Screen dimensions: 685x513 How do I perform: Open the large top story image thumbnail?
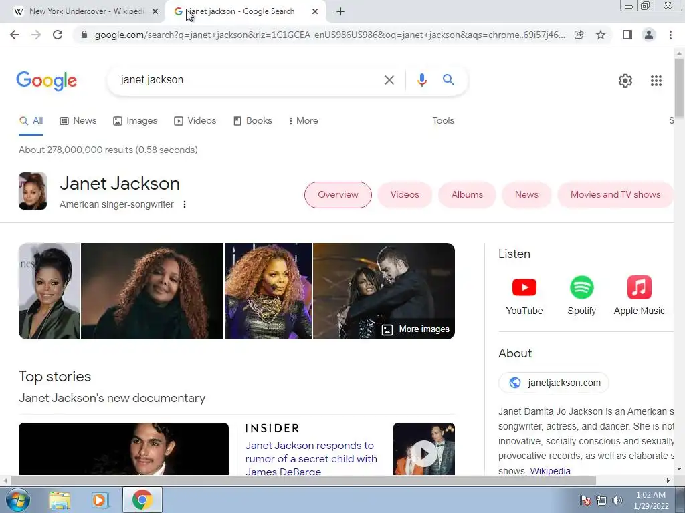tap(124, 449)
